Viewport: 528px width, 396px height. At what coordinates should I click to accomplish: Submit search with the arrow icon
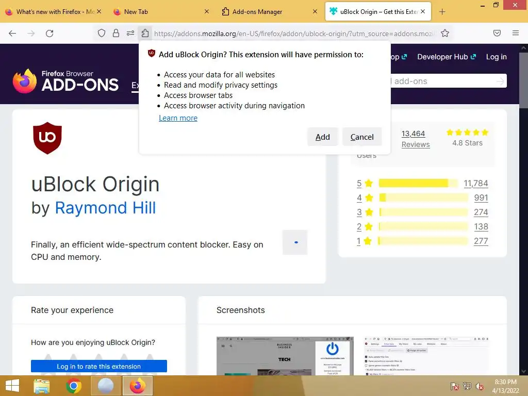point(500,81)
